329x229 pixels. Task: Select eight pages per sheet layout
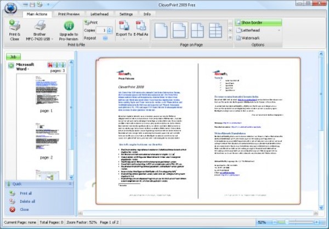tap(215, 31)
